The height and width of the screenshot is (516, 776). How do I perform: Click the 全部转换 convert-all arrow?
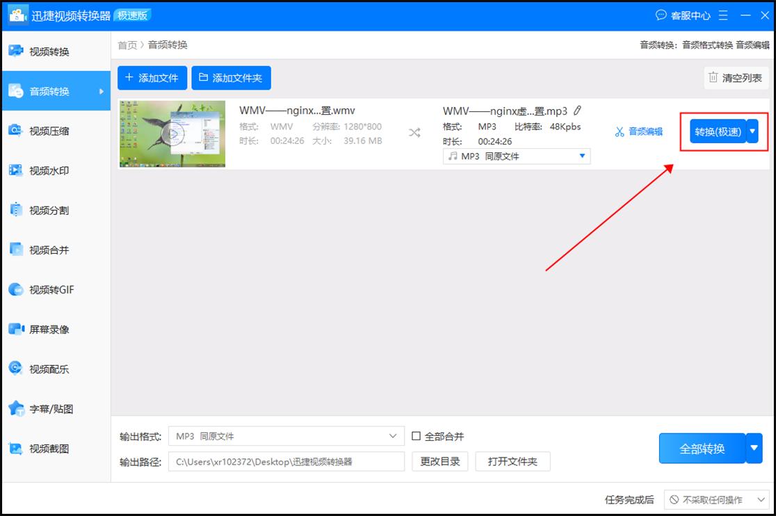pos(754,449)
